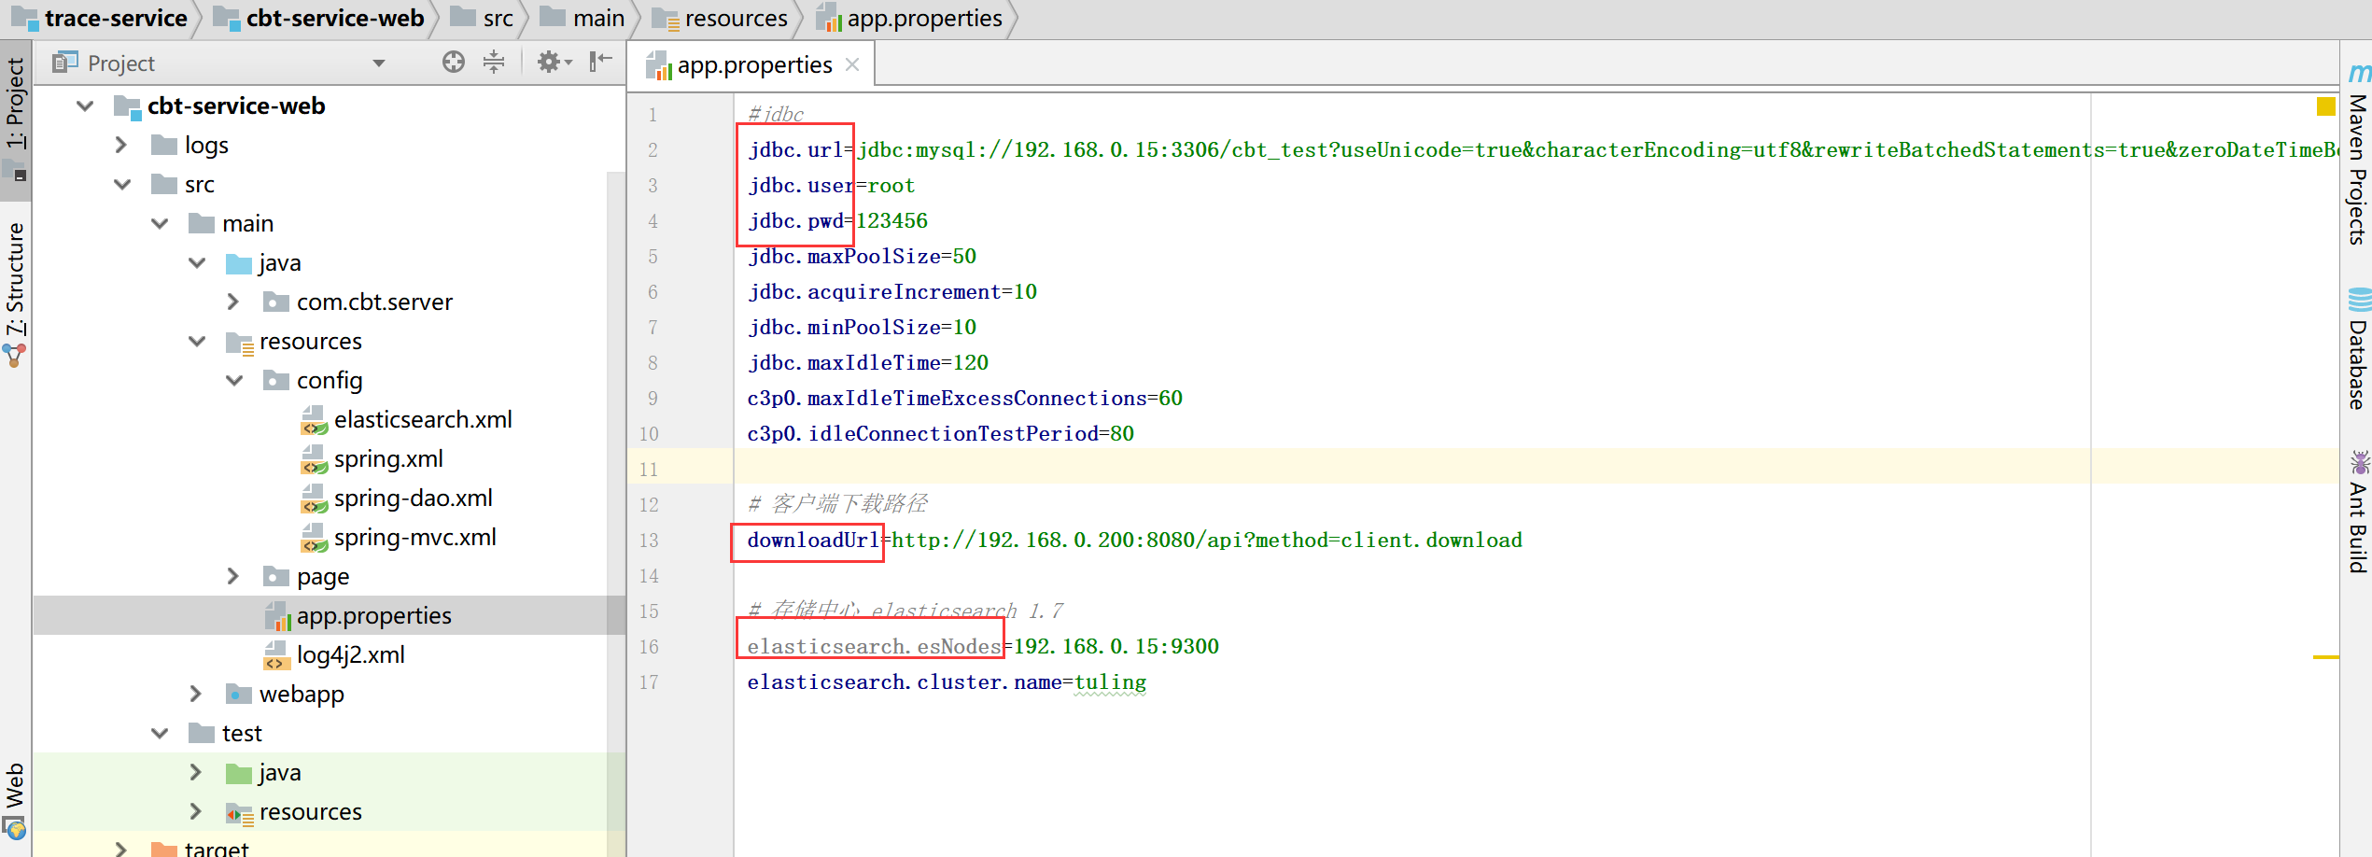Click the yellow inspection status indicator
This screenshot has height=857, width=2372.
coord(2325,106)
